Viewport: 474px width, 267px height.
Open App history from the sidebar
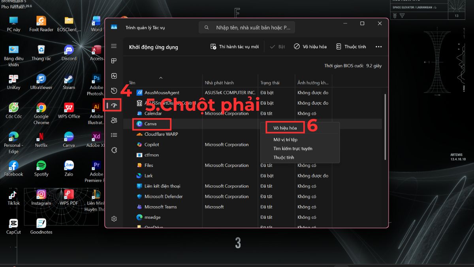(x=114, y=91)
